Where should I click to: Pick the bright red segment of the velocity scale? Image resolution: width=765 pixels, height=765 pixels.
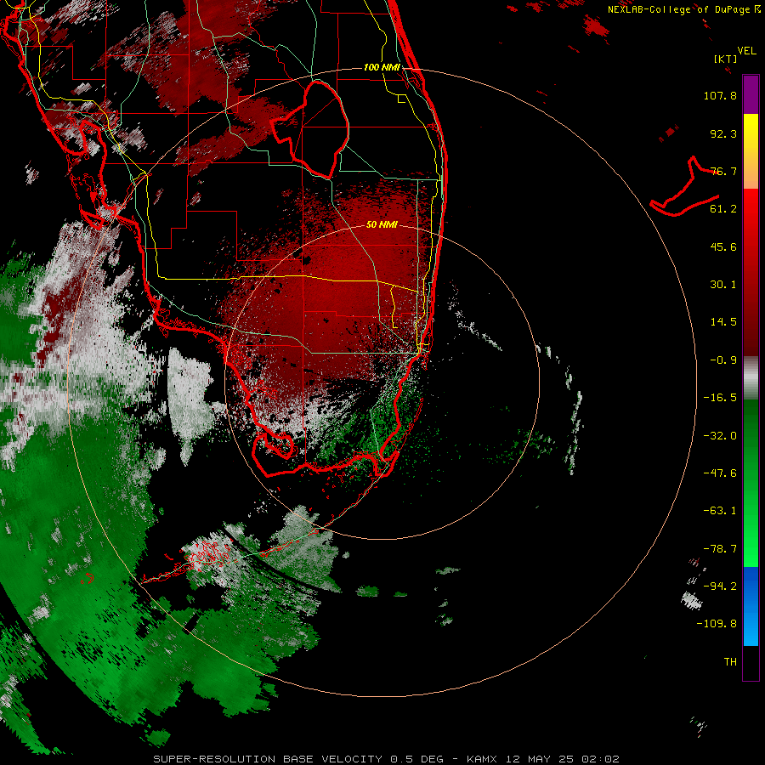[x=751, y=210]
